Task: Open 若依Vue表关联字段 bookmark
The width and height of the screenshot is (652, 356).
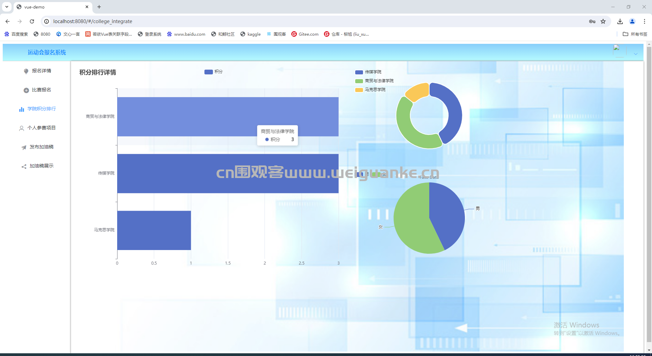Action: [x=109, y=34]
